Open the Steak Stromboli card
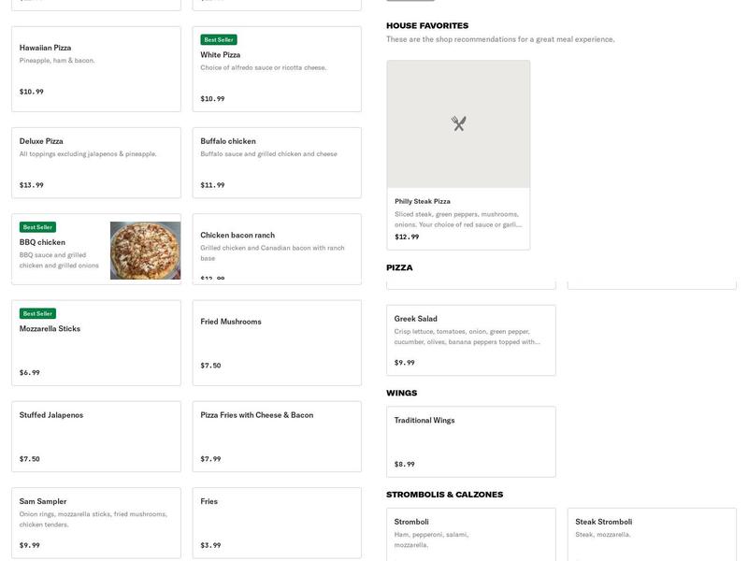Image resolution: width=748 pixels, height=561 pixels. pos(652,534)
